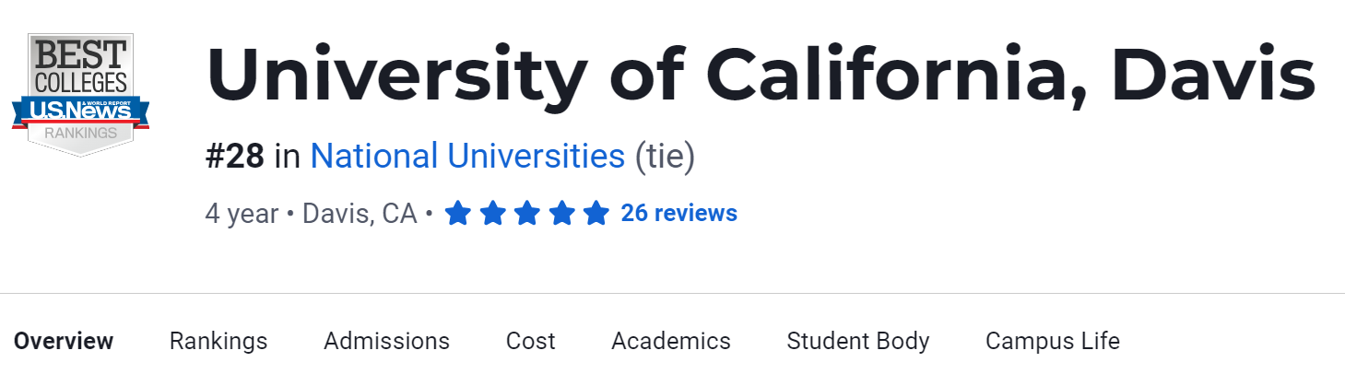Click the fifth blue rating star

point(596,215)
